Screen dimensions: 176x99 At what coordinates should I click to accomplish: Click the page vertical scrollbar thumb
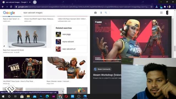coord(175,48)
